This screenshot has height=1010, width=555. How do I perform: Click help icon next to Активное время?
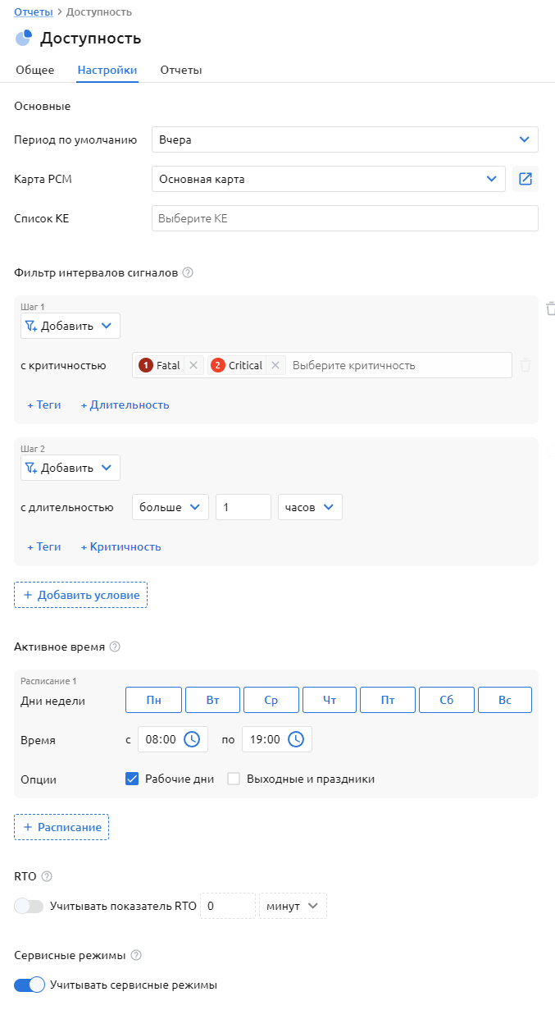[x=115, y=647]
